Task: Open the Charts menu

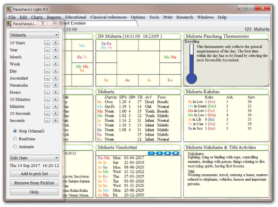Action: (x=37, y=17)
